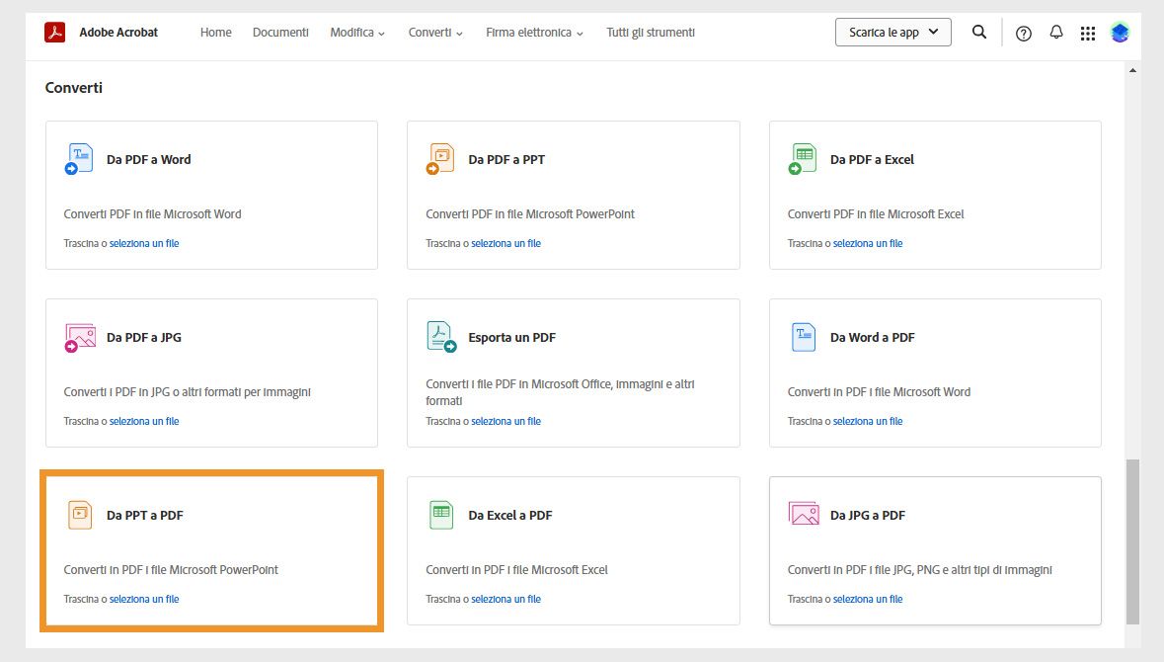
Task: Click the Da PDF a PPT icon
Action: tap(440, 159)
